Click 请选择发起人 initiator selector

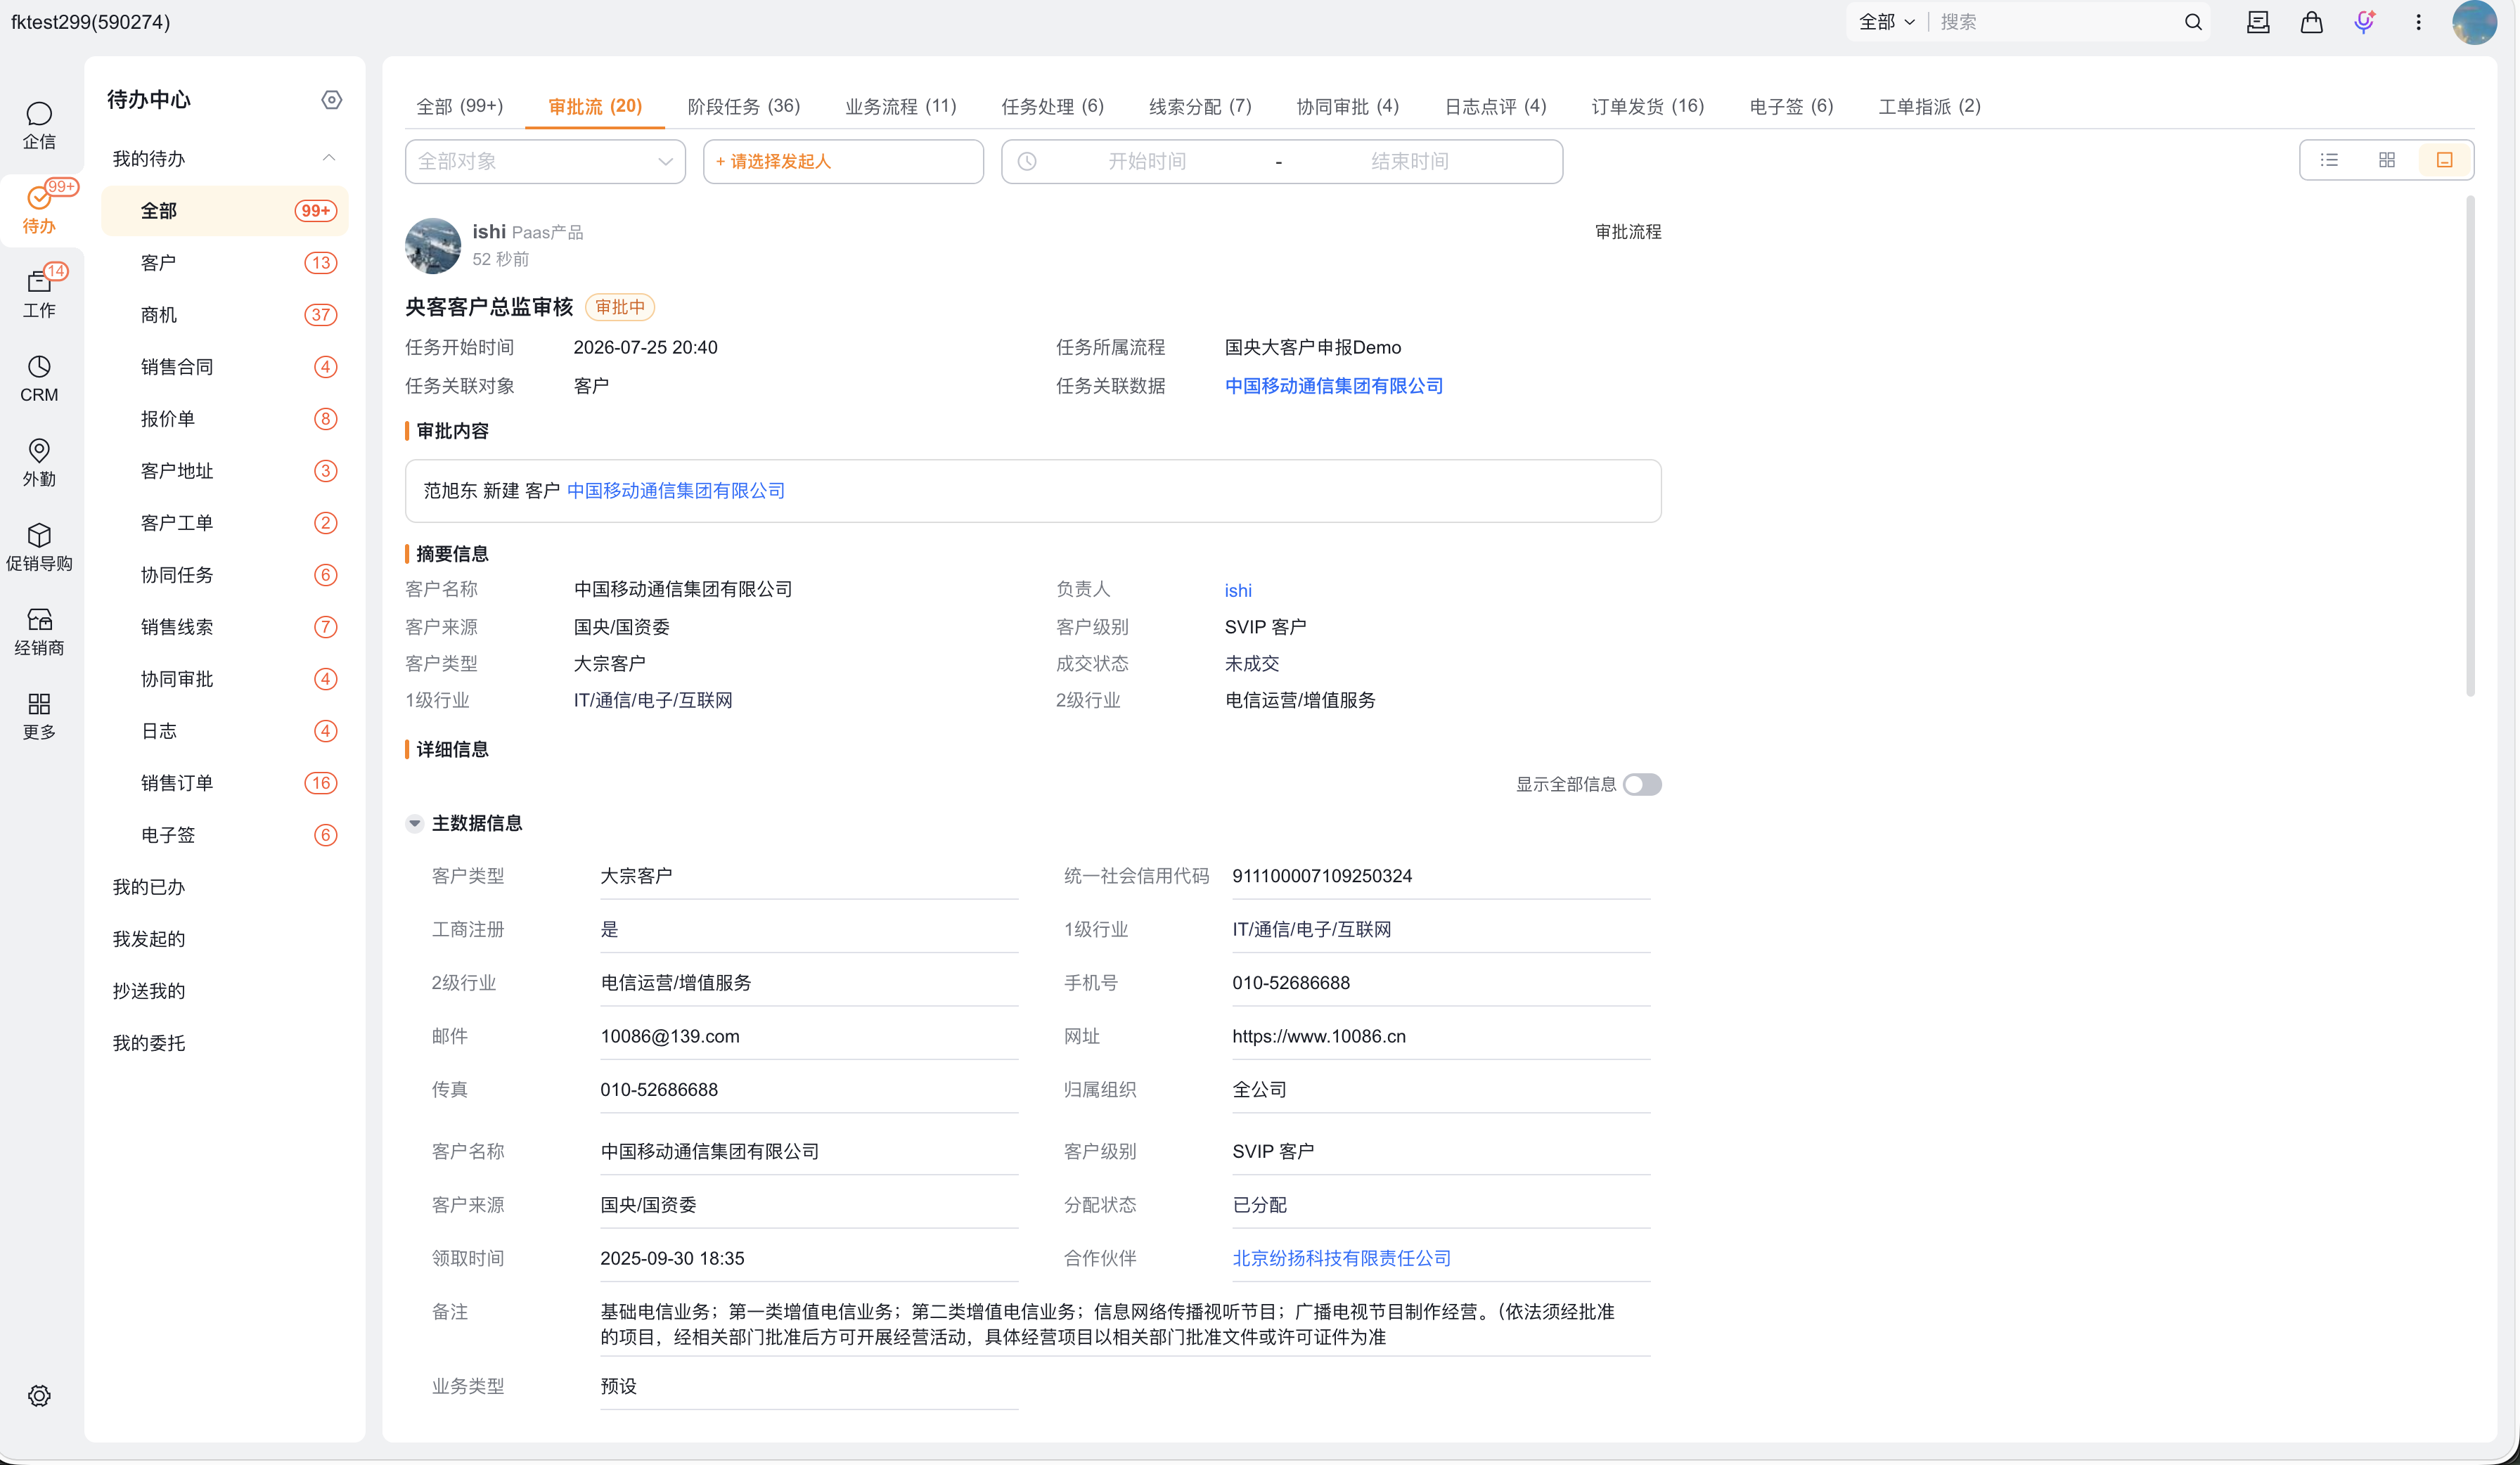843,161
